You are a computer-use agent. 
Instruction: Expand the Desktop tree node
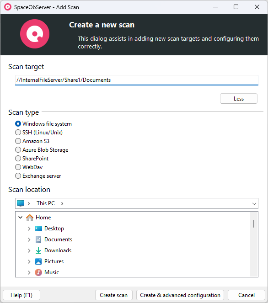[29, 229]
